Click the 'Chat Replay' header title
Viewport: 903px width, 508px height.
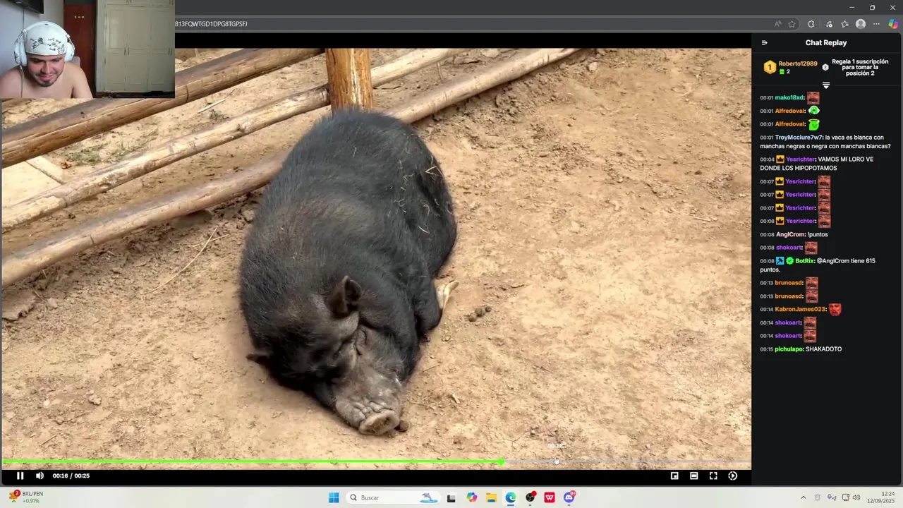click(x=826, y=43)
